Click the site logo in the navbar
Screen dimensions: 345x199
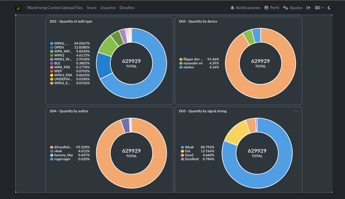18,8
